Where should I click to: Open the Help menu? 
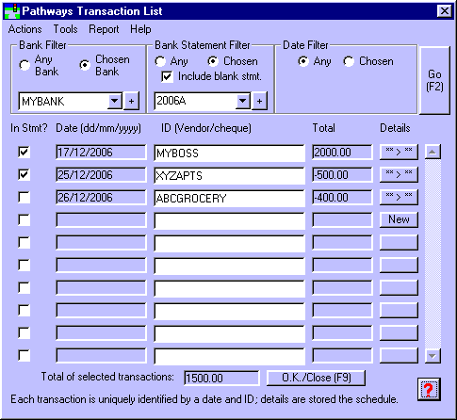[x=140, y=29]
